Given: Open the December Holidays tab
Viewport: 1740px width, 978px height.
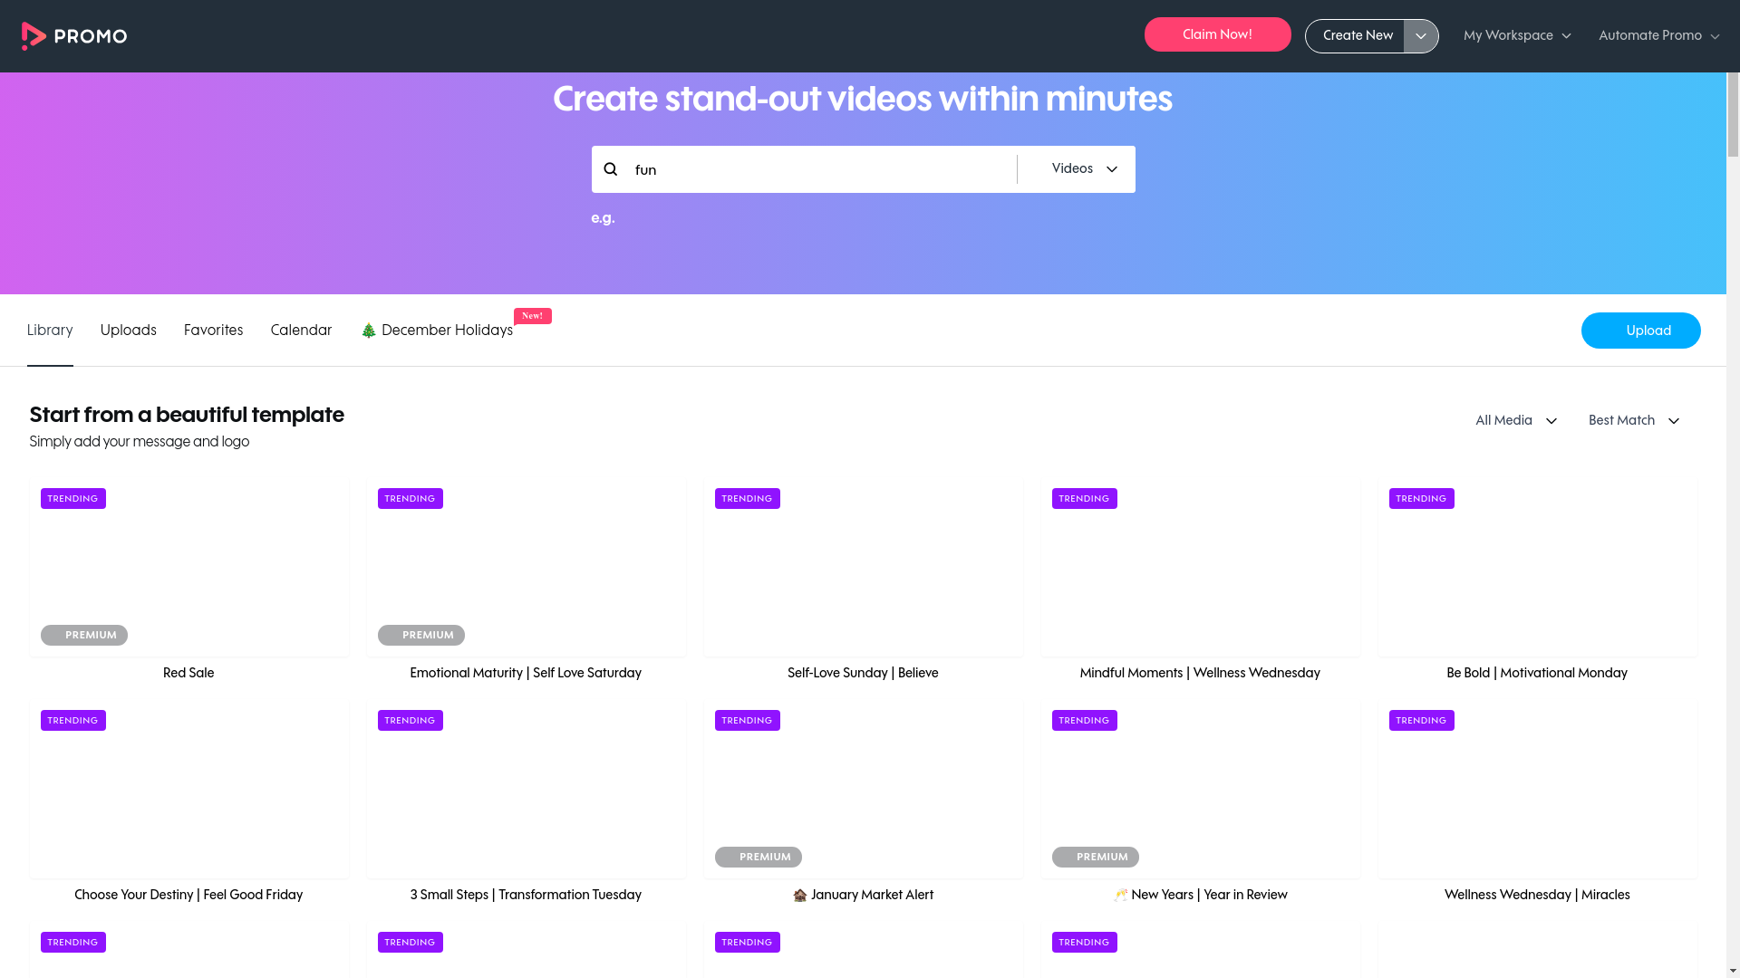Looking at the screenshot, I should coord(438,331).
